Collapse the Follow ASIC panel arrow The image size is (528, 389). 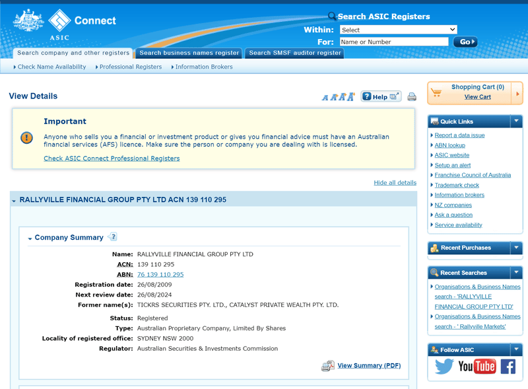pos(516,349)
